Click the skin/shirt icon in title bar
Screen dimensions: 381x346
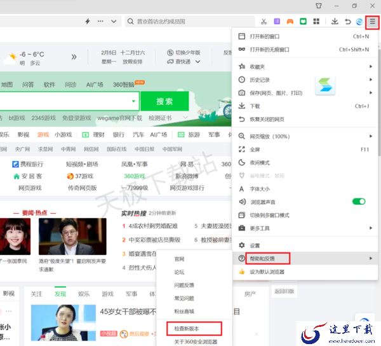[319, 6]
